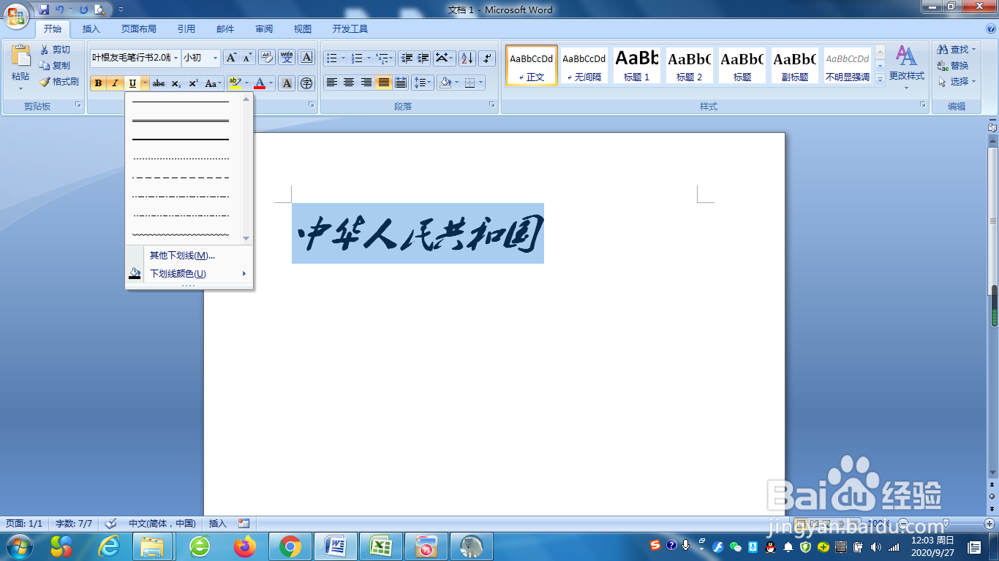Click 其他下划线 in the underline menu
The height and width of the screenshot is (561, 999).
pos(181,255)
